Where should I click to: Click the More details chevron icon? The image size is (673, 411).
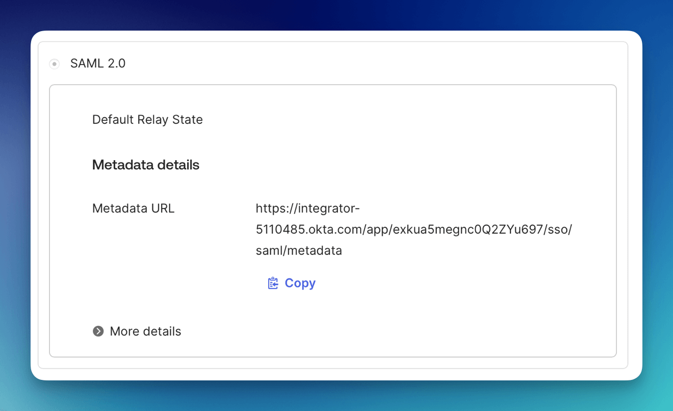click(98, 331)
